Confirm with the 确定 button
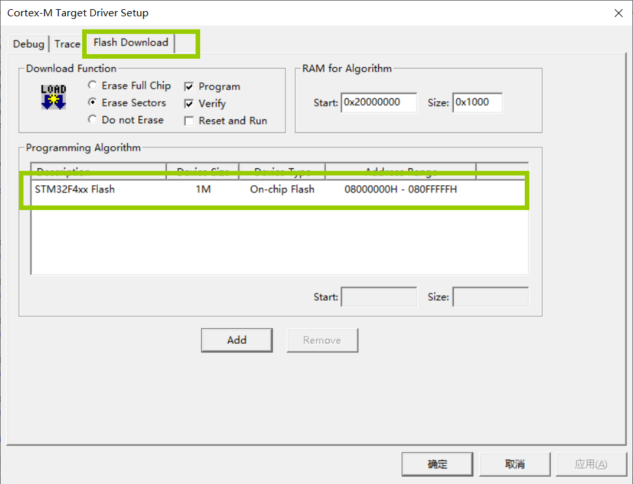633x484 pixels. [437, 464]
